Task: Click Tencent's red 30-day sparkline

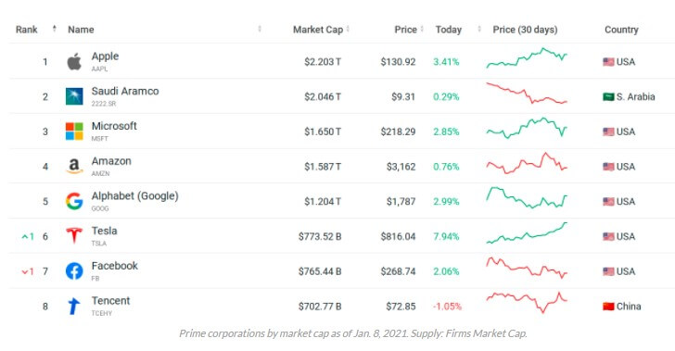Action: (527, 302)
